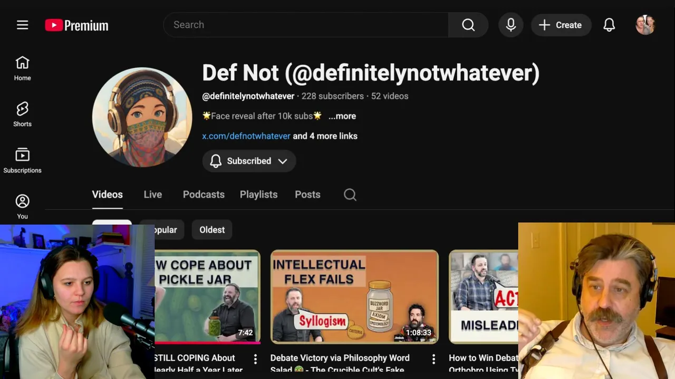This screenshot has width=675, height=379.
Task: Switch to the Playlists tab
Action: click(x=258, y=195)
